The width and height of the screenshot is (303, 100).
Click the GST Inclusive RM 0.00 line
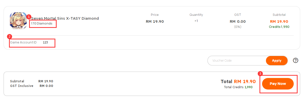coord(32,86)
